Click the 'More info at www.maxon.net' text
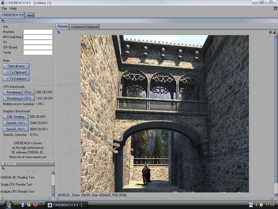Screen dimensions: 278x209 [28, 157]
